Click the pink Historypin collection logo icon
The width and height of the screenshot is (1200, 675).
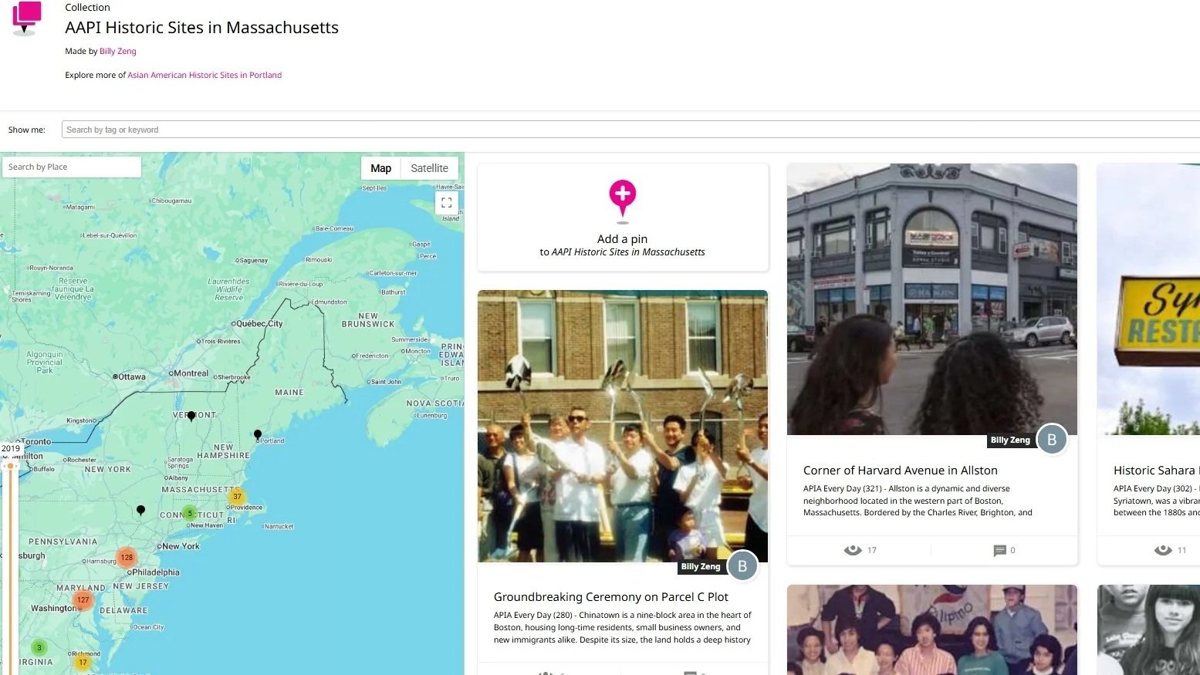(26, 18)
